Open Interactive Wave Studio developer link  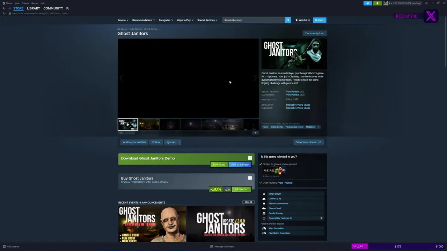(x=298, y=105)
